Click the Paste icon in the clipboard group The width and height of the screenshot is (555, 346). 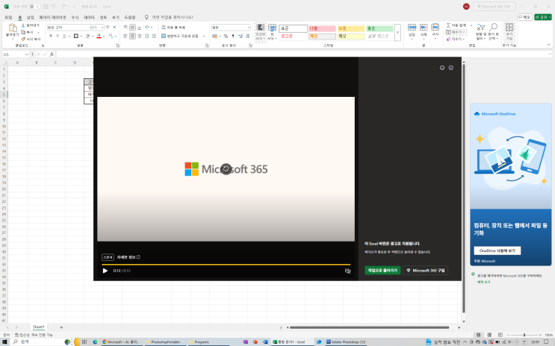(11, 28)
